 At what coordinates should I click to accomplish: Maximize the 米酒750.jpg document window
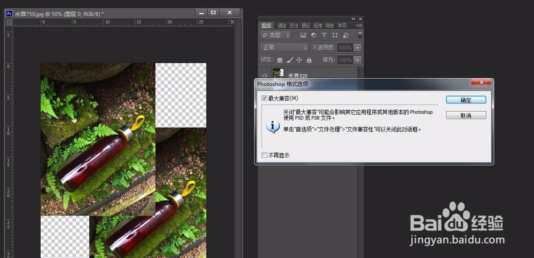pos(214,13)
